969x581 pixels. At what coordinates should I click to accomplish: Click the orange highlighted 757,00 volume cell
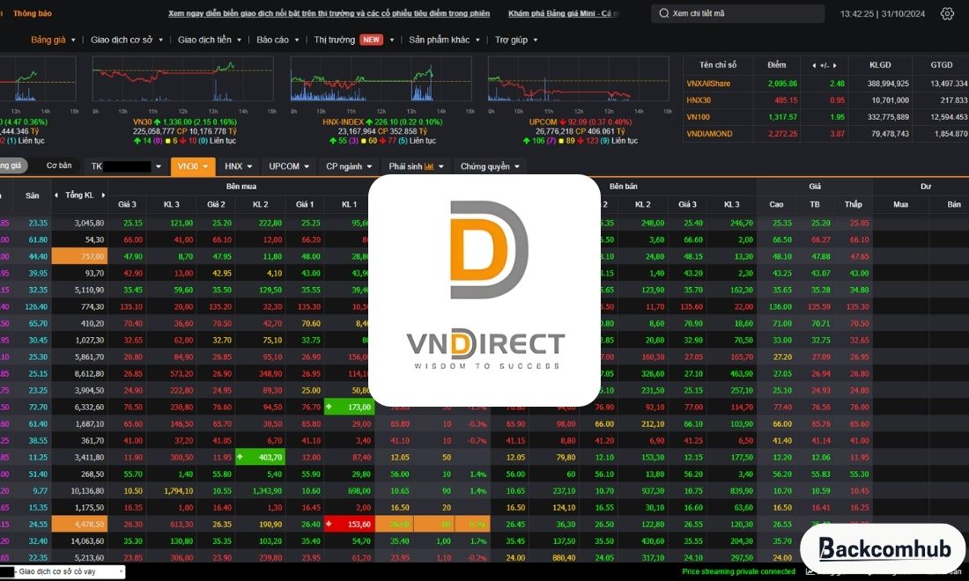(79, 256)
